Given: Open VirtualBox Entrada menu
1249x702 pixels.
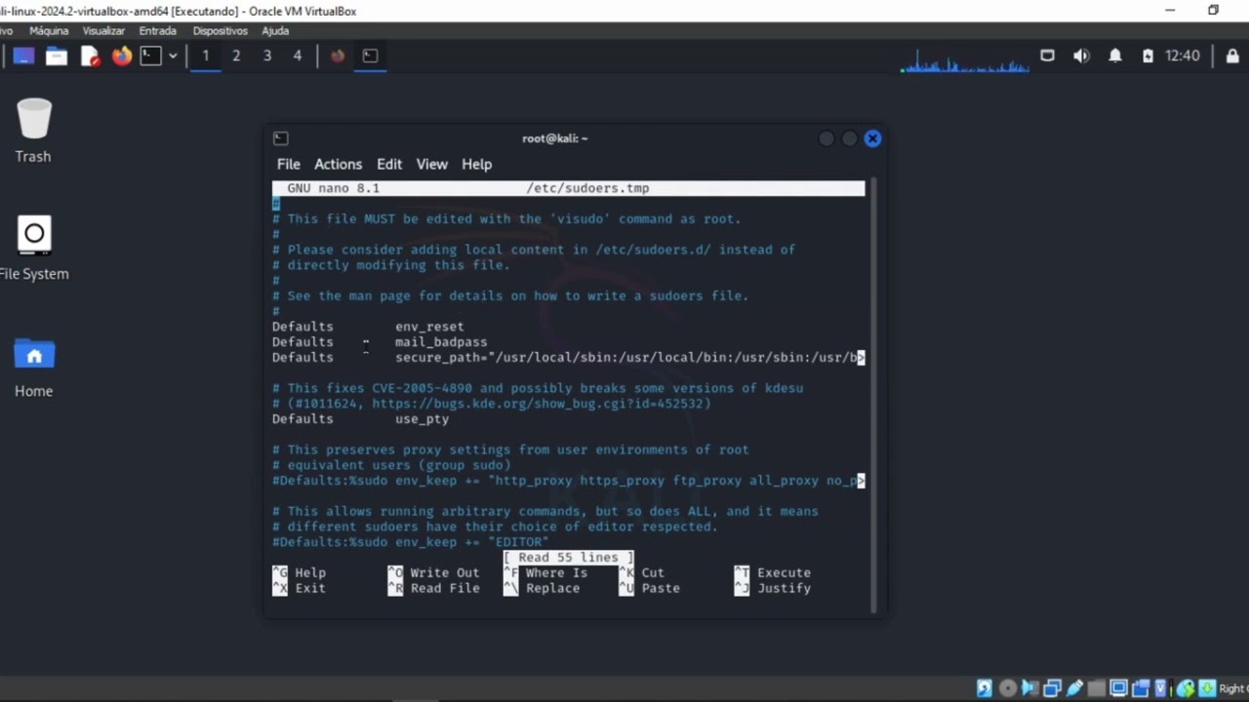Looking at the screenshot, I should point(158,31).
